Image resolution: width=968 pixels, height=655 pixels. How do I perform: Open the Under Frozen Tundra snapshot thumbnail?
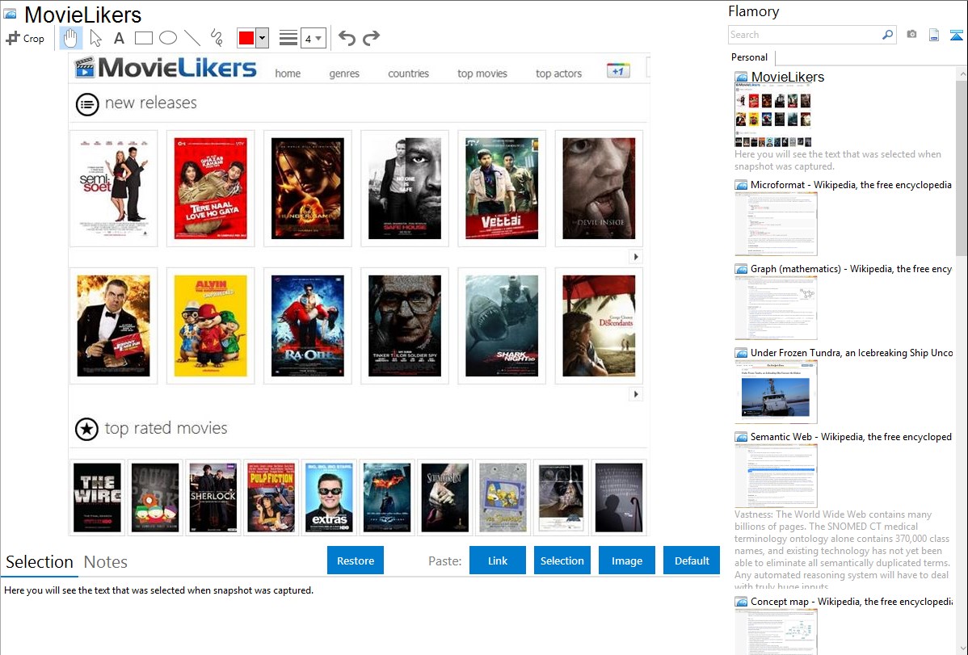tap(776, 393)
